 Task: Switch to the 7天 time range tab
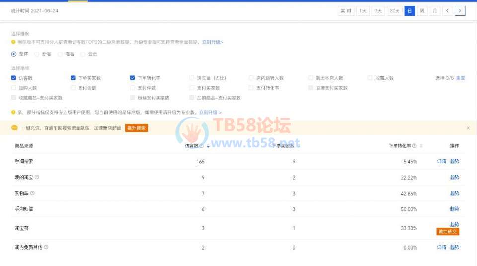pos(378,11)
